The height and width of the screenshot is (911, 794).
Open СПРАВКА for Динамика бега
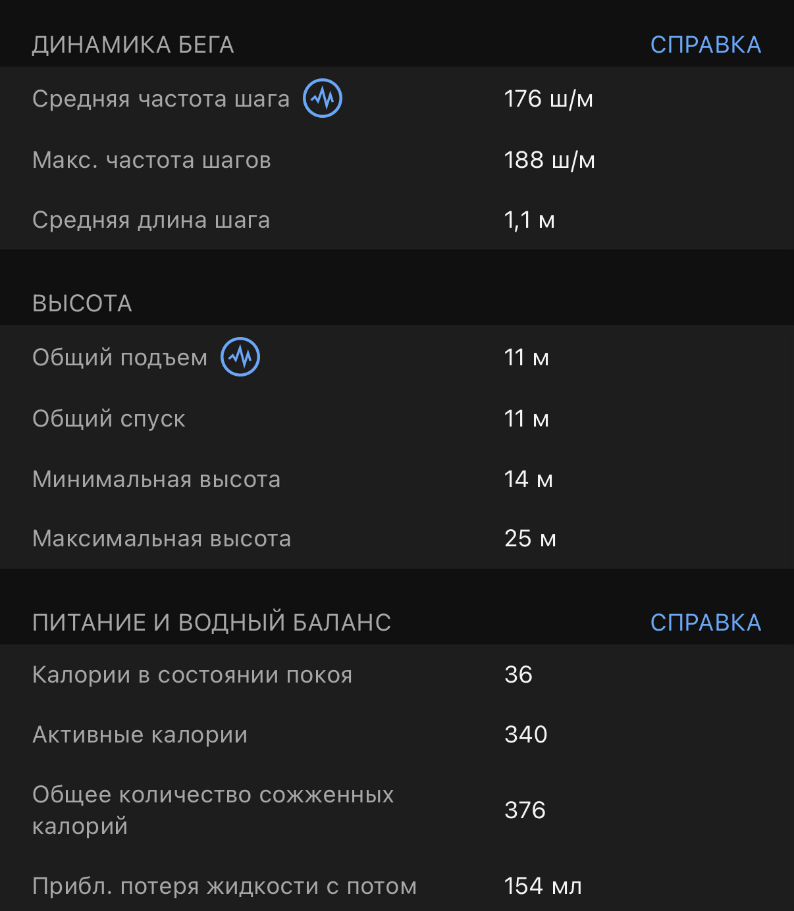(x=706, y=45)
